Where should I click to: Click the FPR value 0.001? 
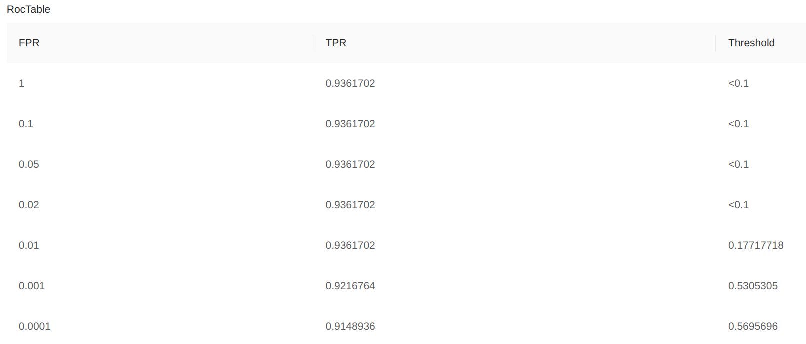(31, 286)
